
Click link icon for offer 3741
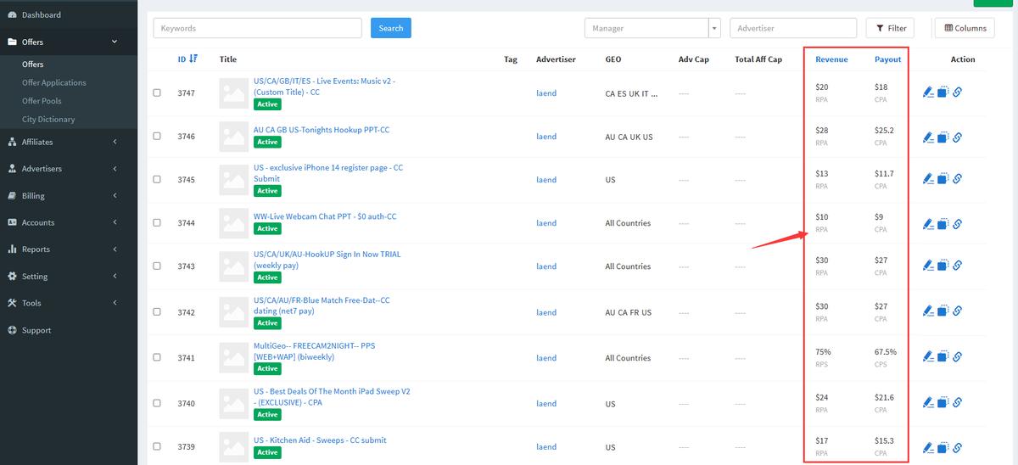(x=957, y=357)
